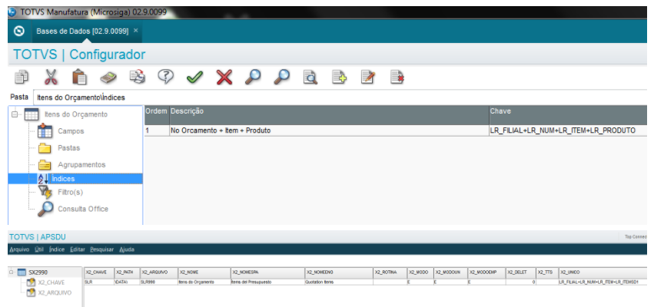This screenshot has width=654, height=307.
Task: Click the printer icon in the toolbar
Action: (x=138, y=77)
